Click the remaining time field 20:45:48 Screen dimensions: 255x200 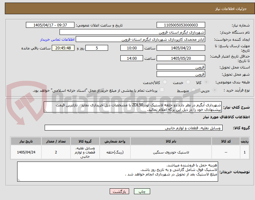[63, 48]
